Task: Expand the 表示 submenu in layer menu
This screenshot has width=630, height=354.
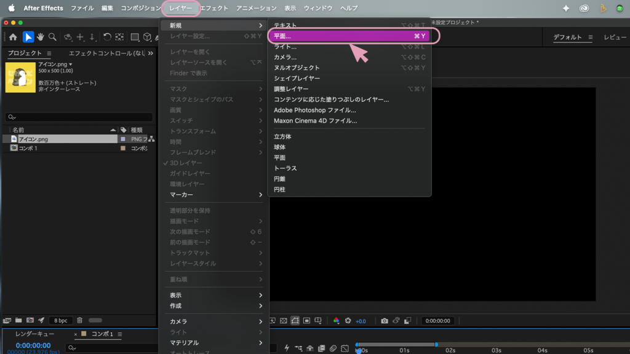Action: tap(213, 295)
